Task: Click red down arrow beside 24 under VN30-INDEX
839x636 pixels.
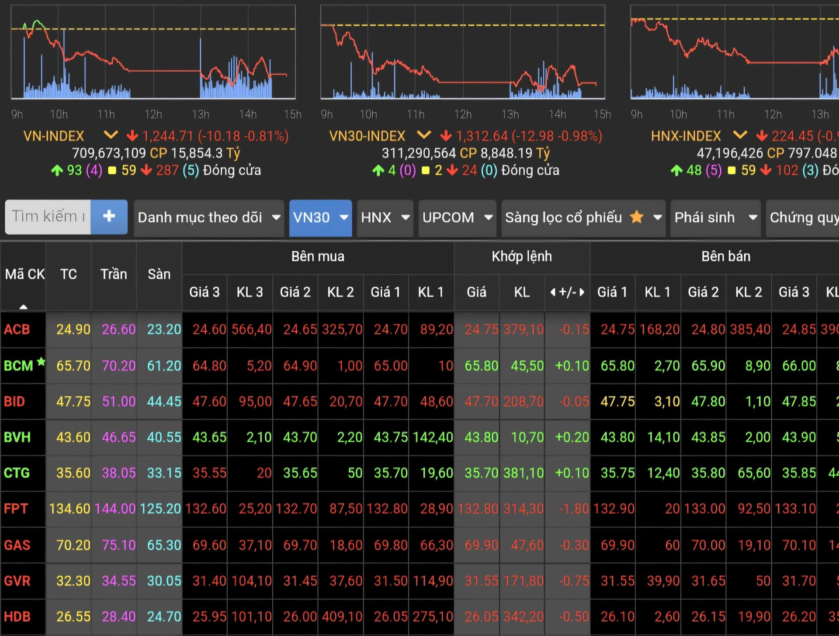Action: [452, 170]
